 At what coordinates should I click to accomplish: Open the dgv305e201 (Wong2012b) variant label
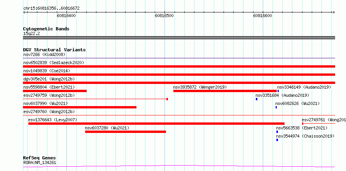click(x=49, y=79)
